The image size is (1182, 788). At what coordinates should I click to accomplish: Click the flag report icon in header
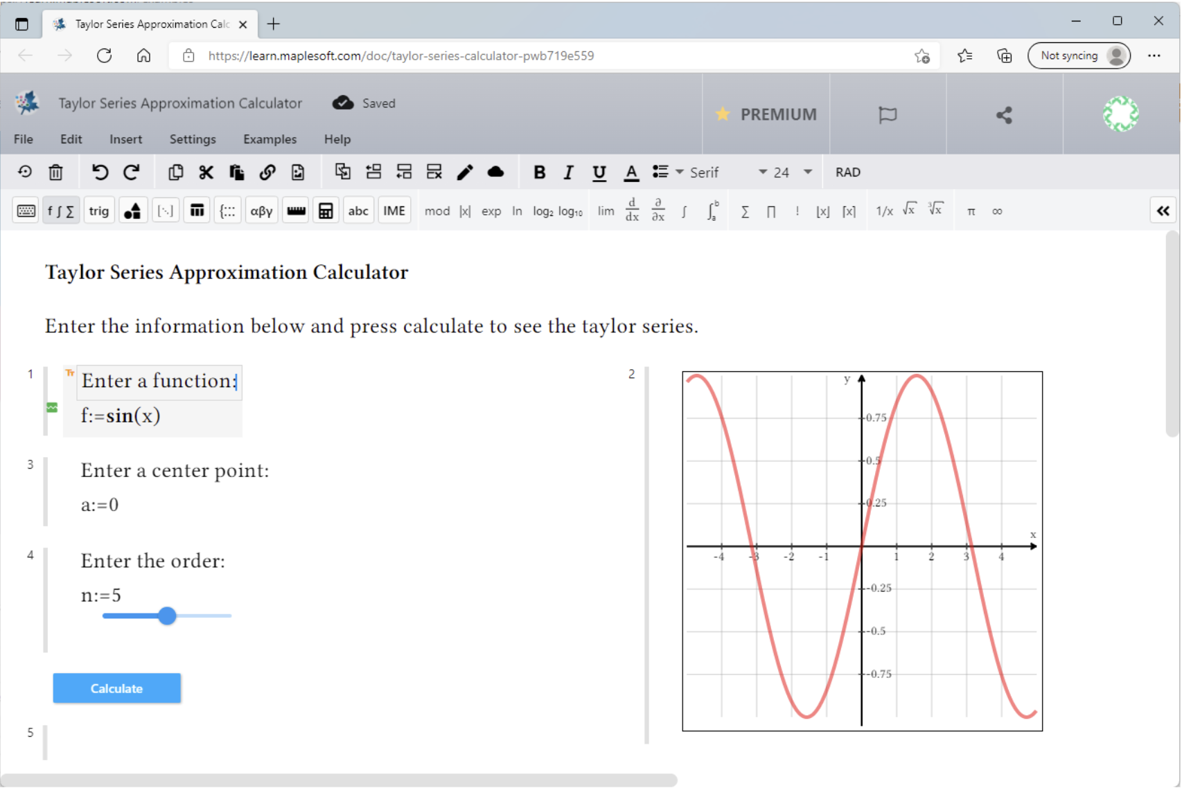pyautogui.click(x=888, y=114)
